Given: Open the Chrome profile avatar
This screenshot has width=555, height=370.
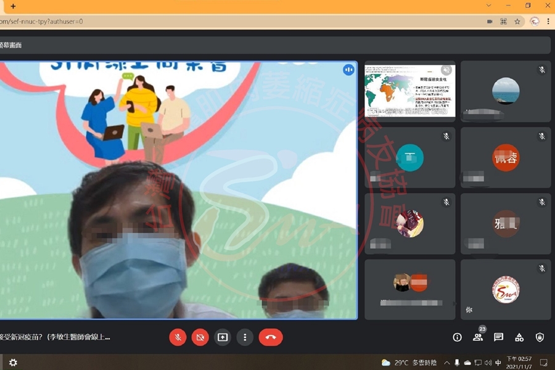Looking at the screenshot, I should coord(534,22).
